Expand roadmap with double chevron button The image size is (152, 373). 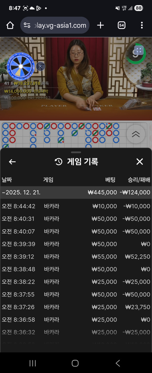[x=136, y=134]
